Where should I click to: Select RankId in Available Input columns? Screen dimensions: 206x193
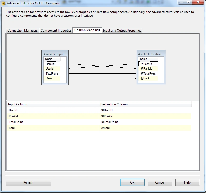coord(52,64)
